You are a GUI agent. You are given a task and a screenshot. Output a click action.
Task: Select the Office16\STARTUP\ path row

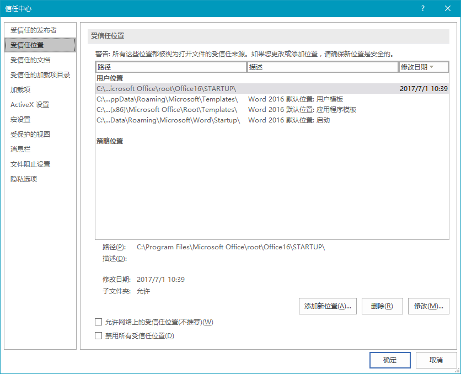pyautogui.click(x=272, y=88)
